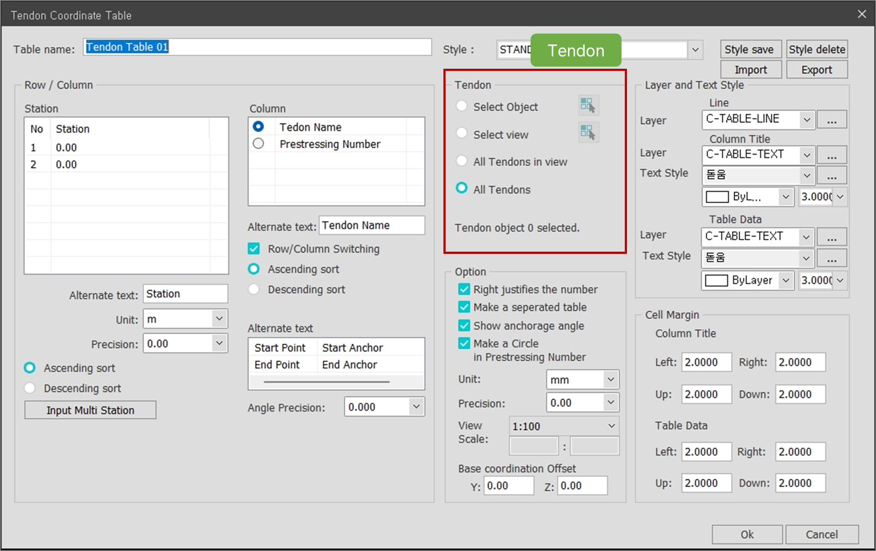Select station Ascending sort radio
This screenshot has height=551, width=876.
[x=30, y=368]
